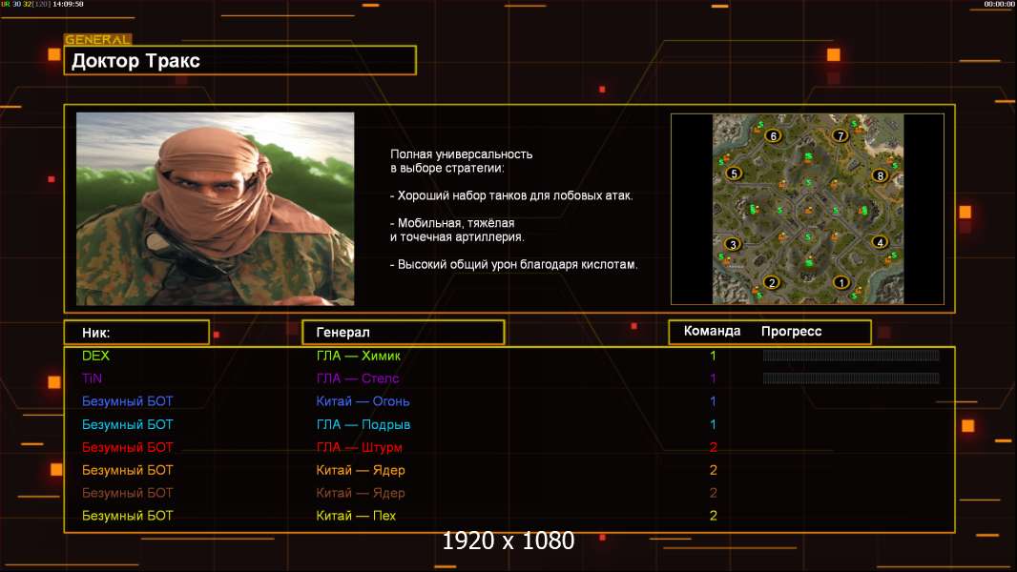Click start position 5 on the map
The image size is (1017, 572).
coord(734,174)
